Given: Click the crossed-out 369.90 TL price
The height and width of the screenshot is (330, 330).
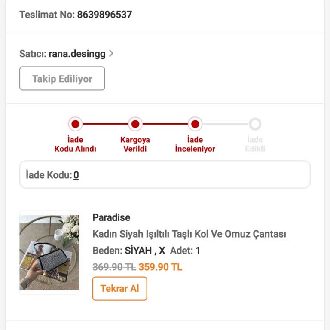Looking at the screenshot, I should [114, 267].
